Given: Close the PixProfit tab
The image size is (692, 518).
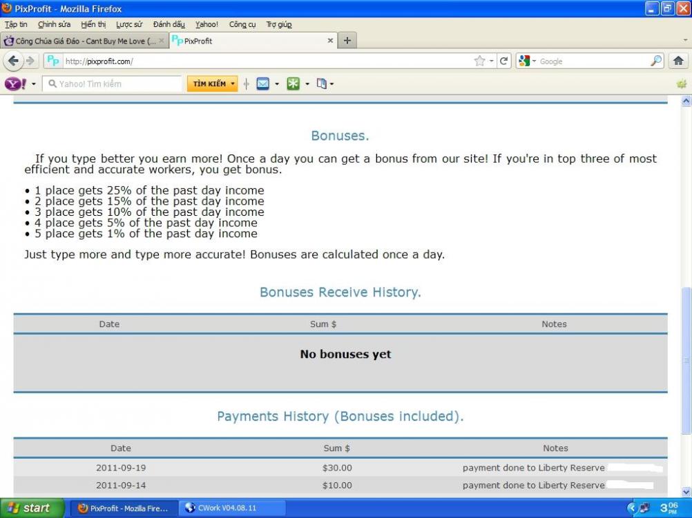Looking at the screenshot, I should point(330,41).
